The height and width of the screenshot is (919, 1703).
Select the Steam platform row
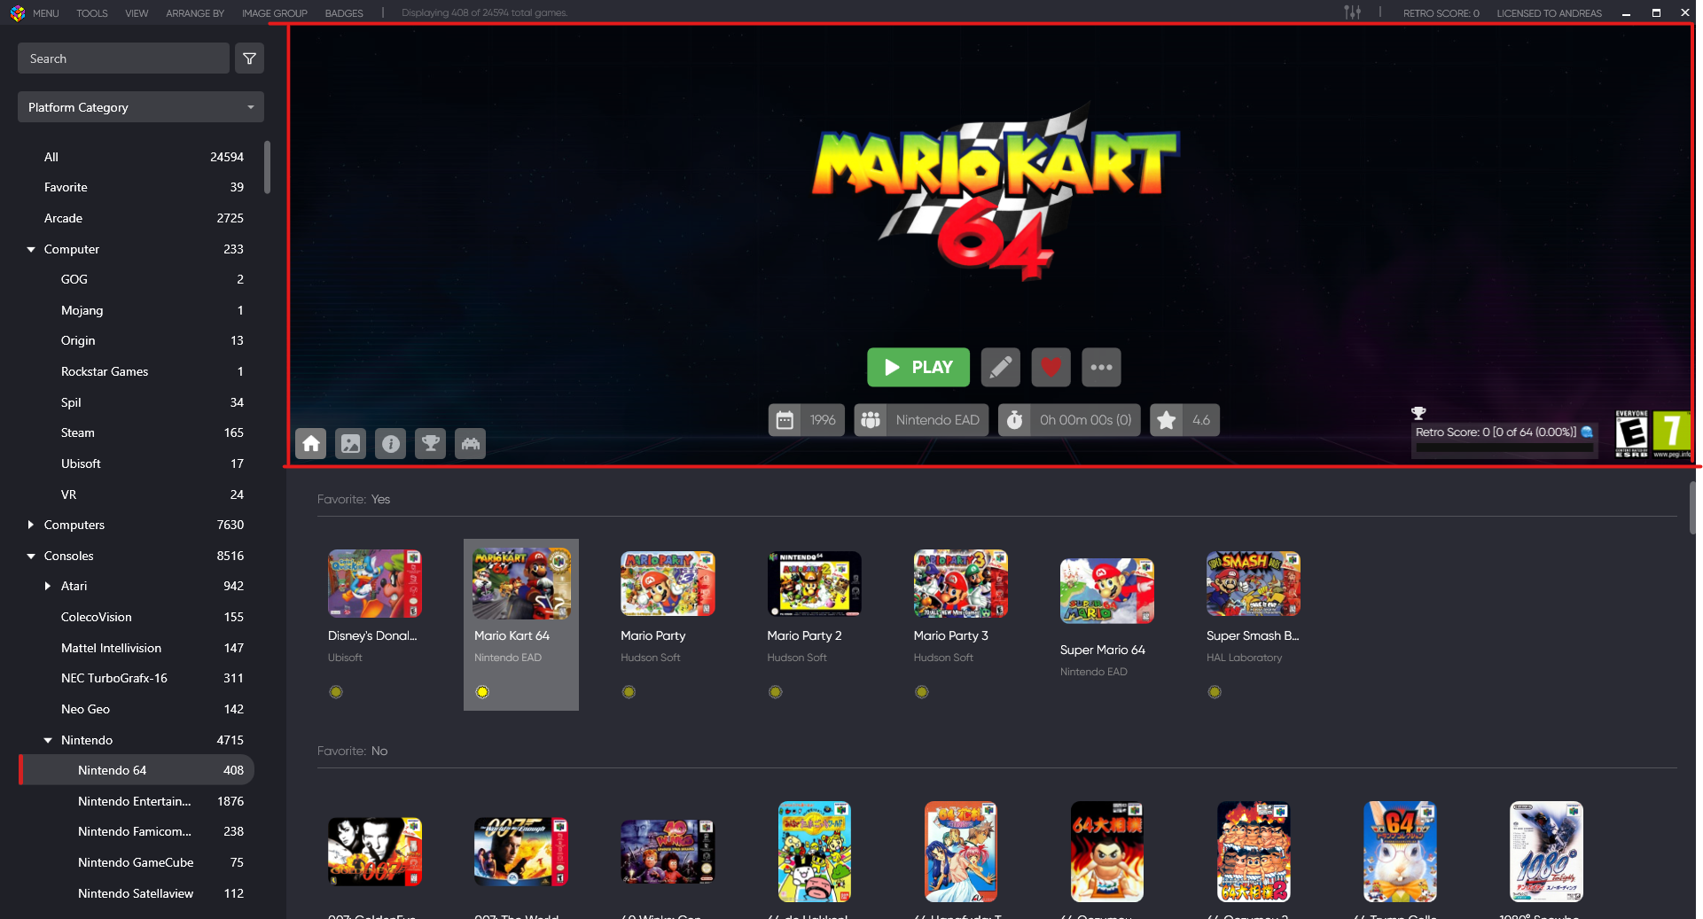137,432
